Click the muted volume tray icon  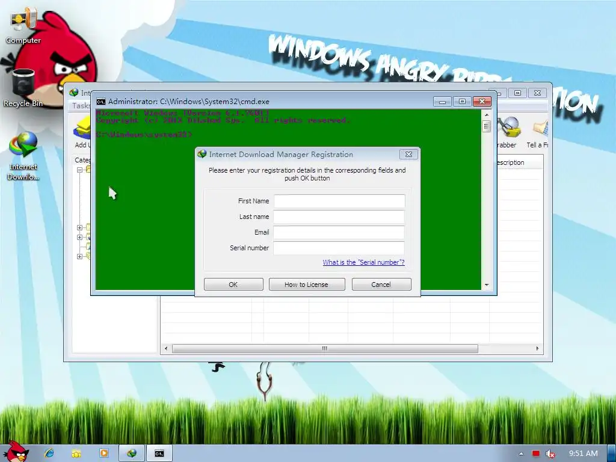pyautogui.click(x=551, y=454)
